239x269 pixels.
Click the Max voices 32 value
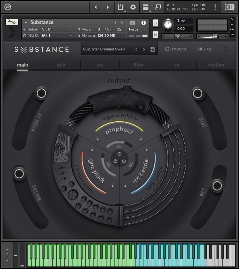(119, 29)
